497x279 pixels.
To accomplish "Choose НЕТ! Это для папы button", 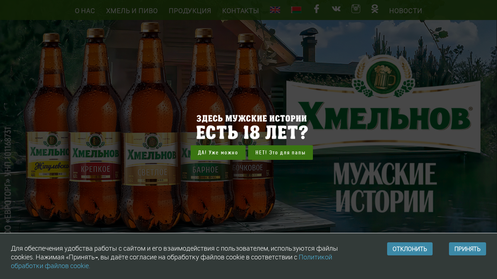I will tap(281, 153).
